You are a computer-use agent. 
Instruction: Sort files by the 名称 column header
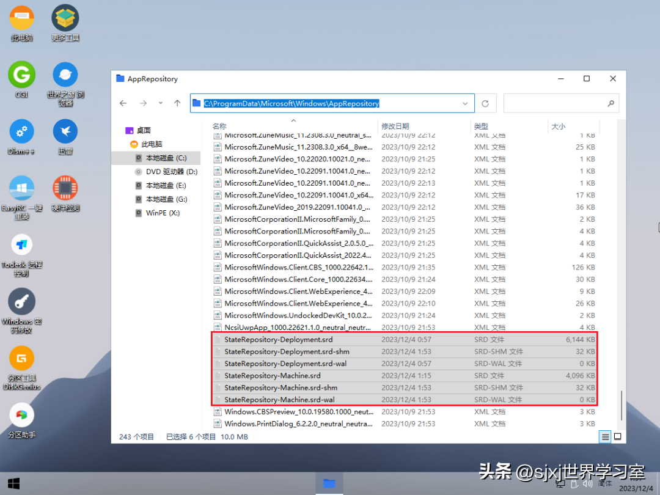tap(219, 127)
